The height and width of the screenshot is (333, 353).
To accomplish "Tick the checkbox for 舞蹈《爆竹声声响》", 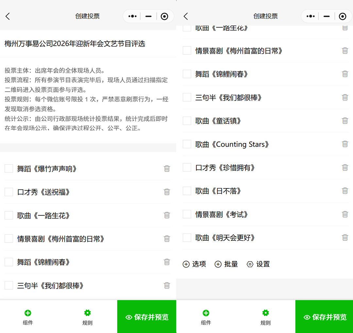I will click(x=9, y=168).
